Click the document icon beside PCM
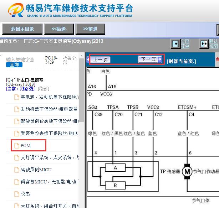The image size is (219, 208). pyautogui.click(x=17, y=146)
